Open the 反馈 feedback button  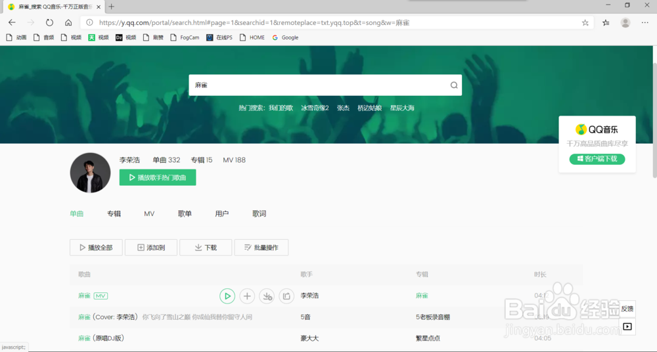point(627,309)
